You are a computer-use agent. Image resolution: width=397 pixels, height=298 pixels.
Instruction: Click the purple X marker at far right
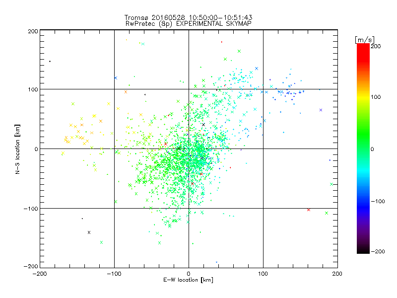tap(321, 110)
